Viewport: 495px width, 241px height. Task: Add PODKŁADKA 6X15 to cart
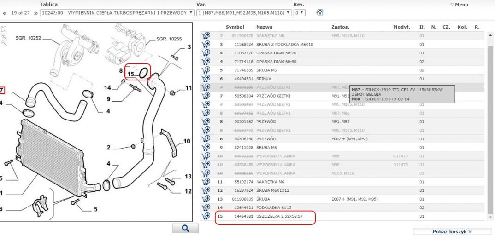pyautogui.click(x=206, y=207)
